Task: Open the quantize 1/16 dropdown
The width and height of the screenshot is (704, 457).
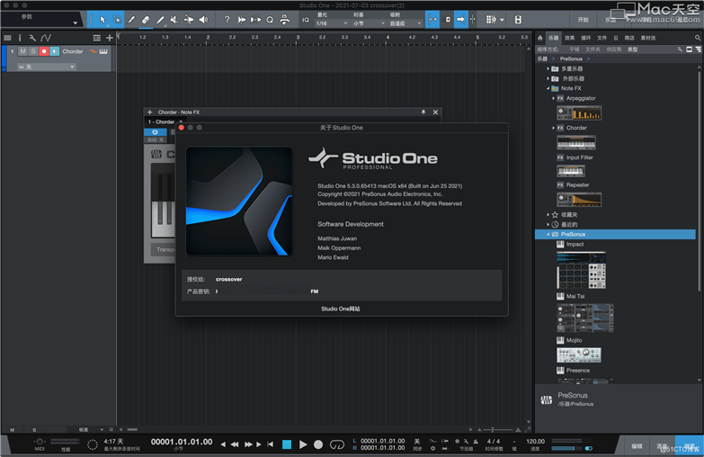Action: pos(332,23)
